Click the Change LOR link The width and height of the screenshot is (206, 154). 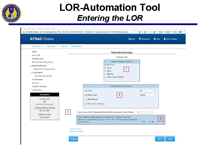122,57
